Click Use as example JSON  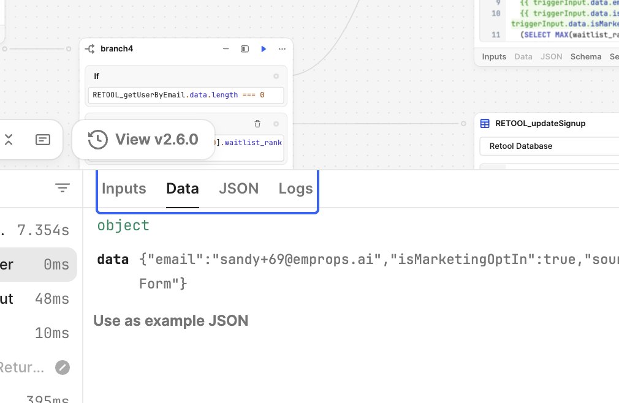point(171,320)
